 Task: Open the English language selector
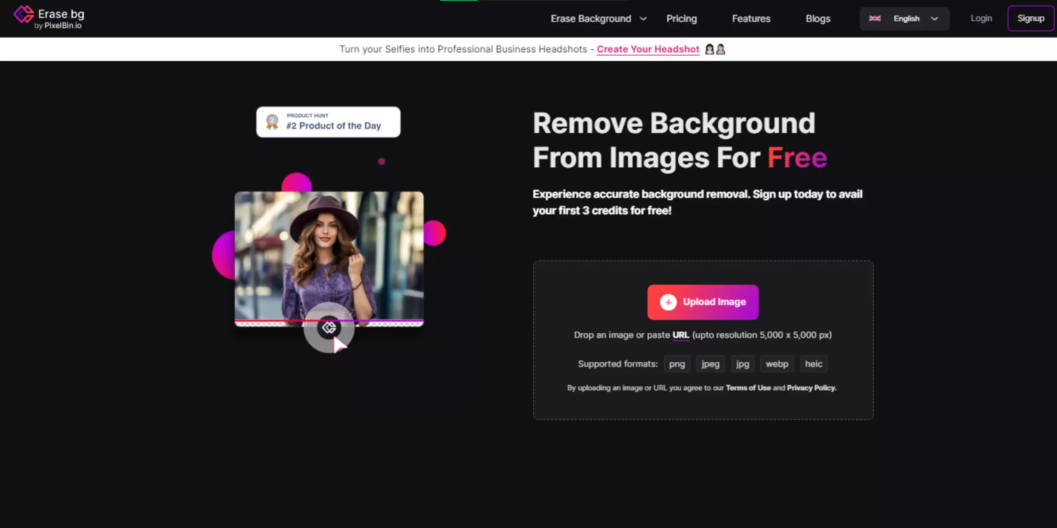pos(904,18)
